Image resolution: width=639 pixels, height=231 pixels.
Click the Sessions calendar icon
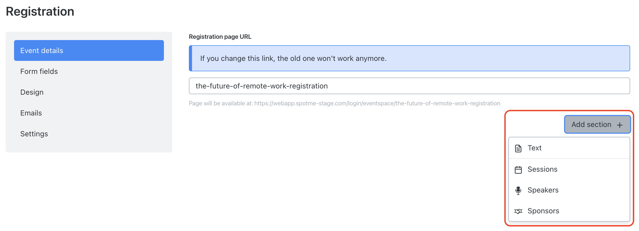click(518, 170)
